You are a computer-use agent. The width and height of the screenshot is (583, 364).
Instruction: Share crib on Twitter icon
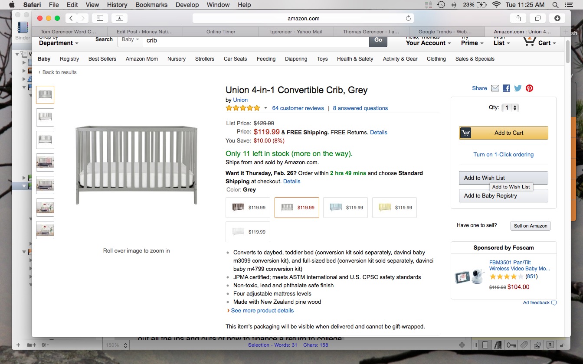518,88
